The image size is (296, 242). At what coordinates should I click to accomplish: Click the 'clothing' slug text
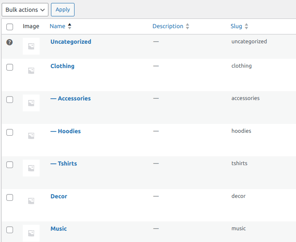coord(241,66)
